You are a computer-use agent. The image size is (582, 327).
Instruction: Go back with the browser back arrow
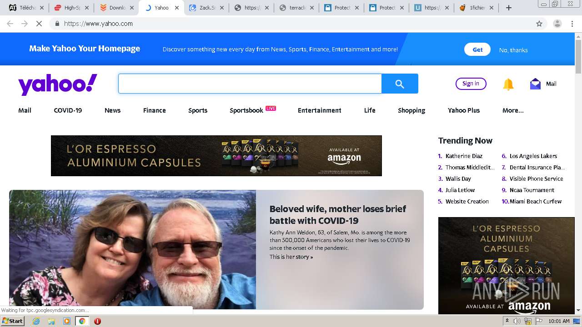point(10,24)
